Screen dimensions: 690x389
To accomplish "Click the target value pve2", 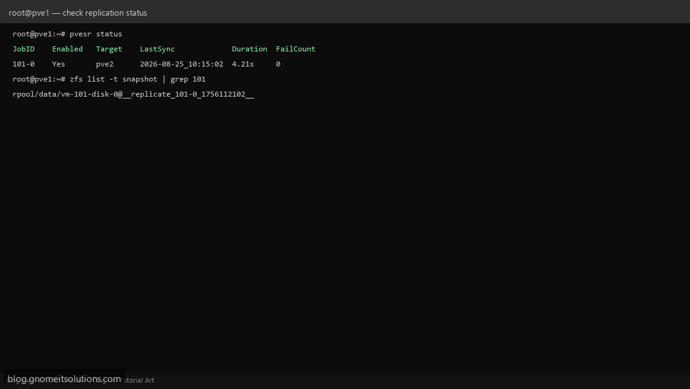I will 105,64.
